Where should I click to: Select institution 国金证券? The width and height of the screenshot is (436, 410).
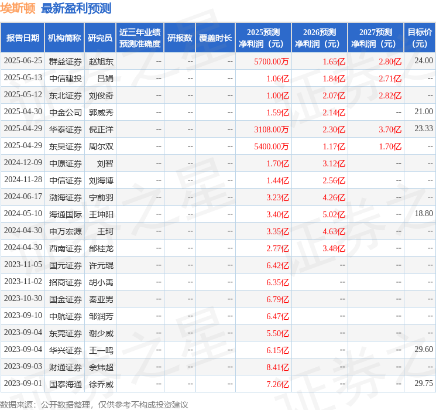(66, 299)
